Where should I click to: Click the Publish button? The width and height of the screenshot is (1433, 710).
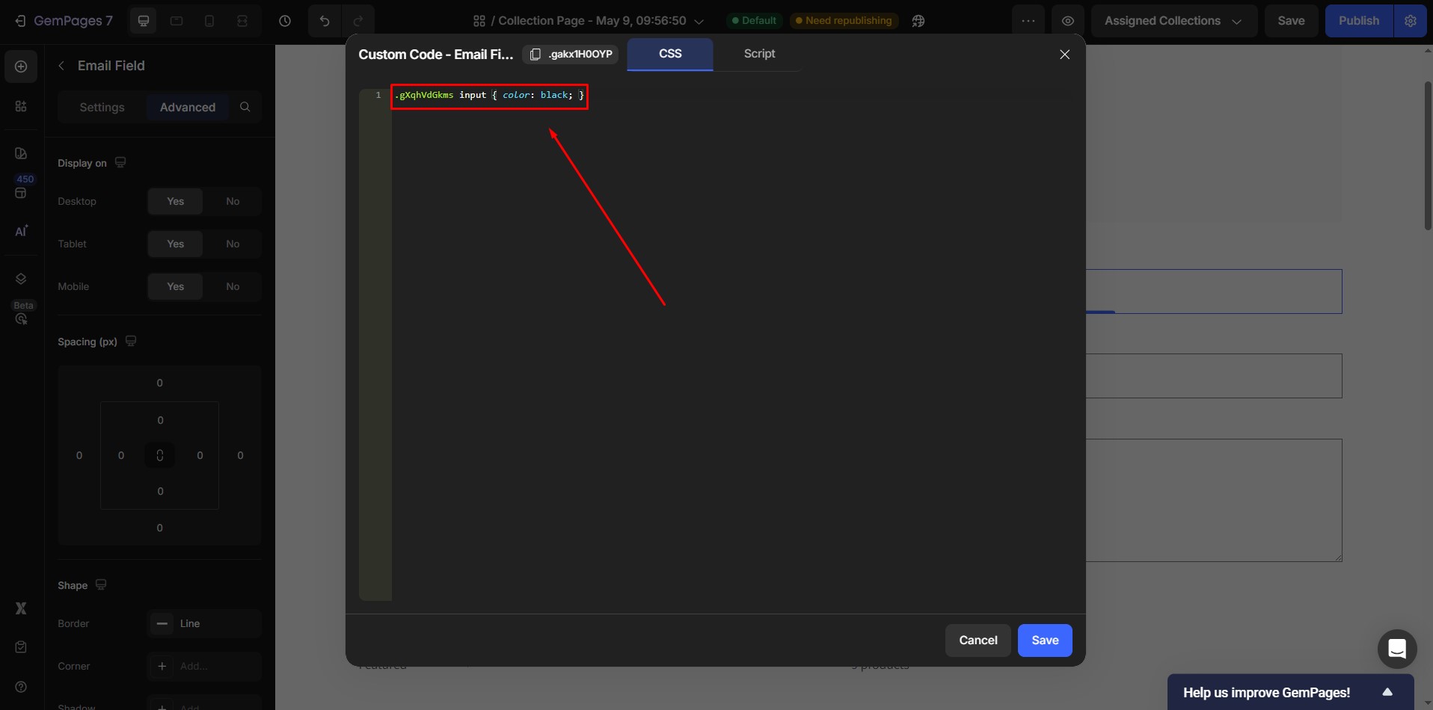coord(1359,20)
